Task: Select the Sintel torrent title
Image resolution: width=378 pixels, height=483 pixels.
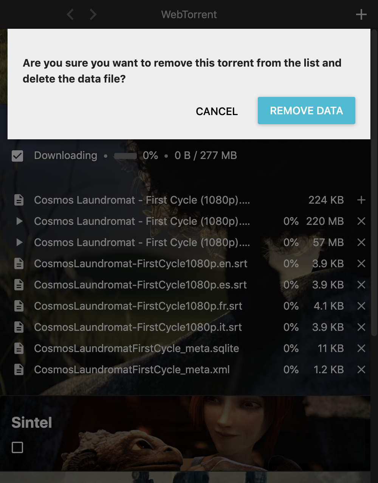Action: click(x=32, y=422)
